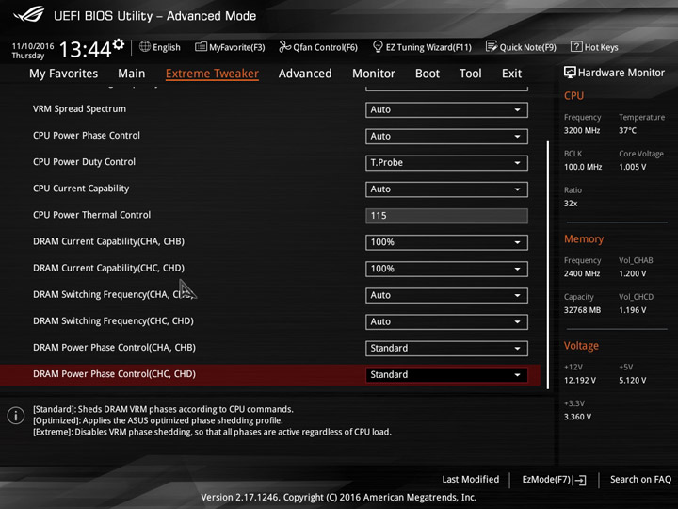Click the Core Voltage 1.005 V value
The height and width of the screenshot is (509, 678).
coord(632,167)
